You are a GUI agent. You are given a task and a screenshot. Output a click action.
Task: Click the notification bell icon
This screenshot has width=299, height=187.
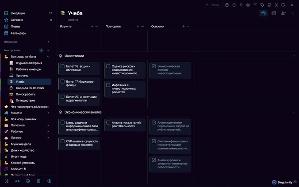tap(241, 5)
